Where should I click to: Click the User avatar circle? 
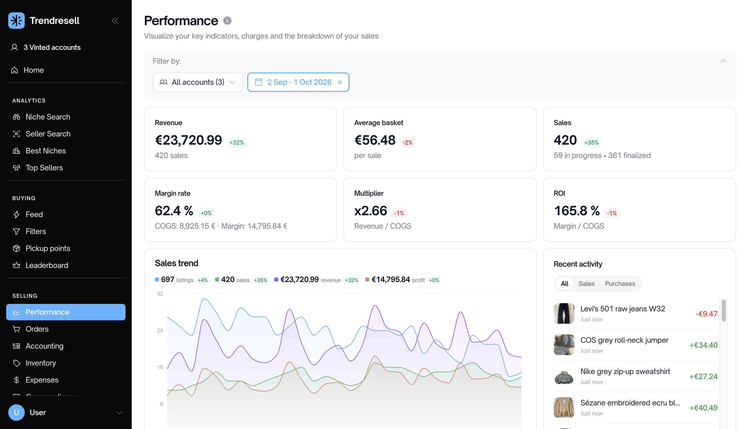pos(16,413)
